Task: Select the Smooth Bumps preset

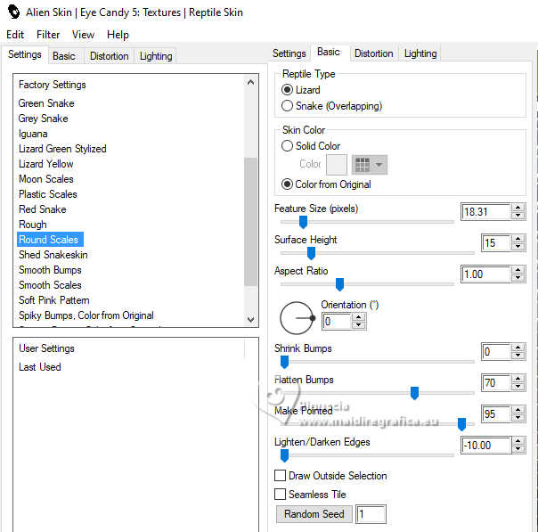Action: [50, 270]
